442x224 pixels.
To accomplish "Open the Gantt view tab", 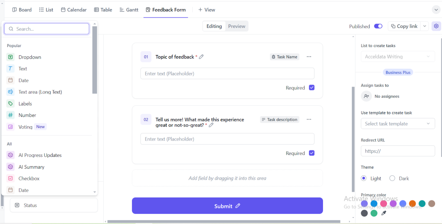I will tap(129, 9).
